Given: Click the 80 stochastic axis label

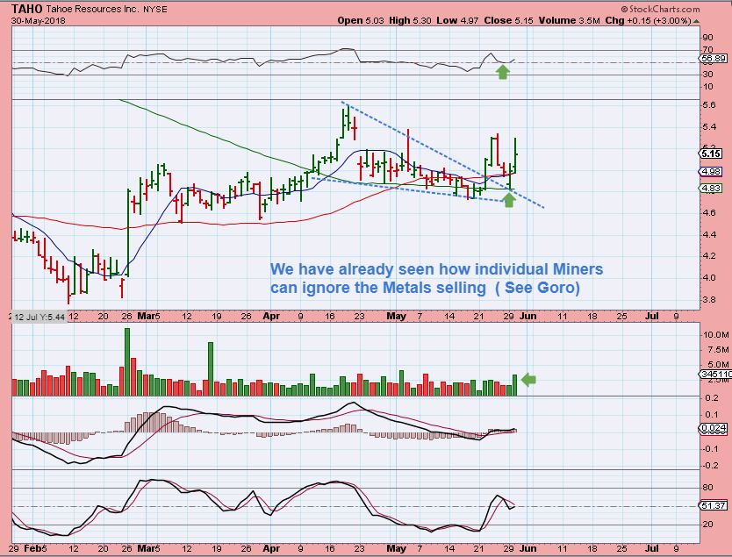Looking at the screenshot, I should [x=707, y=488].
